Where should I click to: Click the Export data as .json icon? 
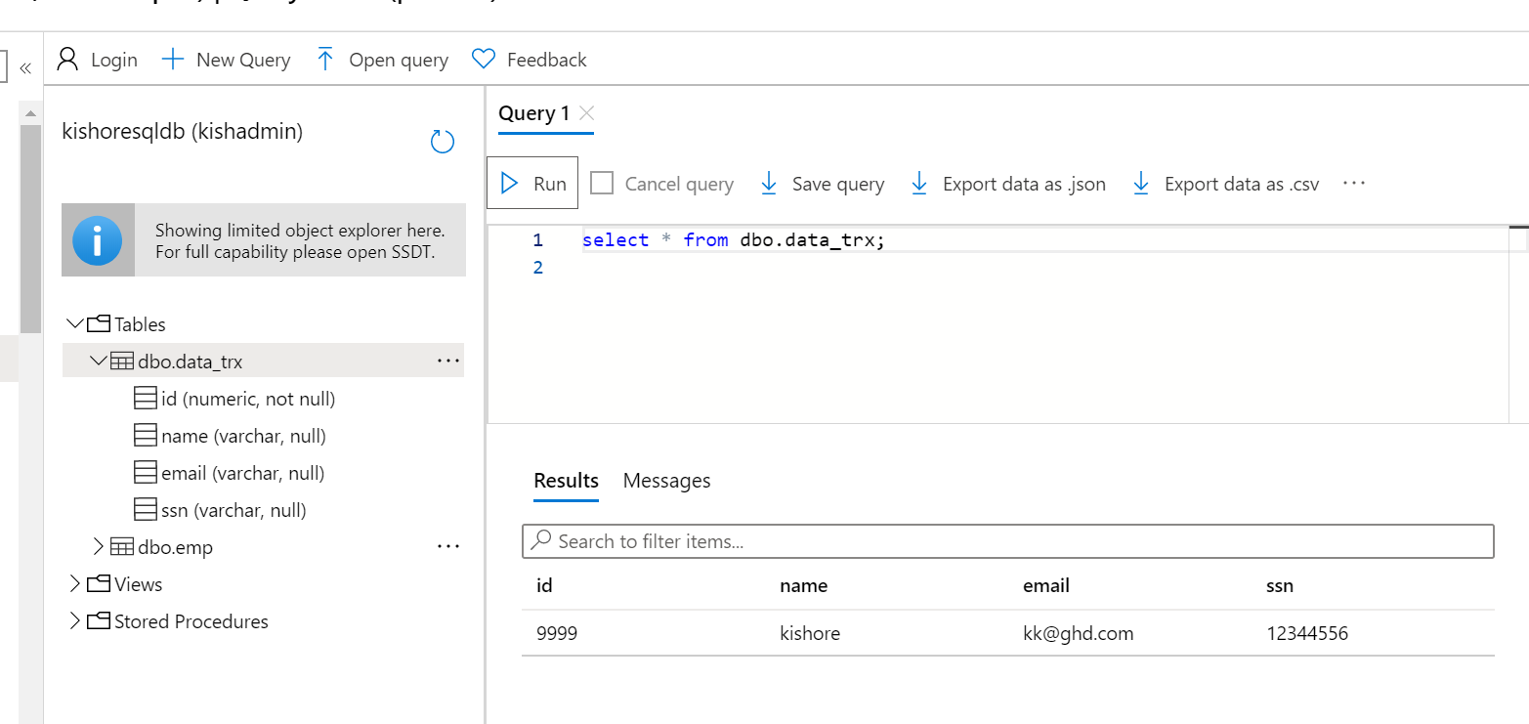pyautogui.click(x=919, y=184)
